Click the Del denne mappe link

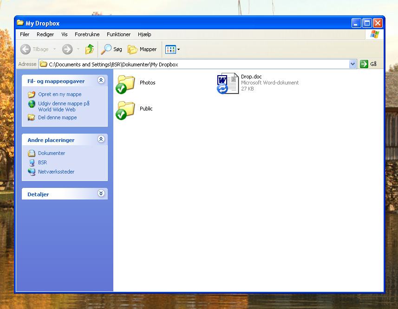[57, 117]
